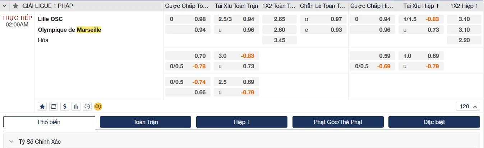Click the clock history icon
The image size is (484, 148).
tap(87, 106)
